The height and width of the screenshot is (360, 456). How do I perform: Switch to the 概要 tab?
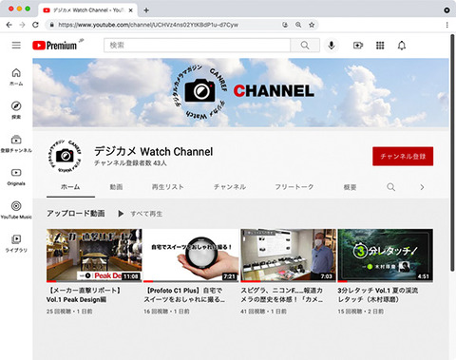350,187
